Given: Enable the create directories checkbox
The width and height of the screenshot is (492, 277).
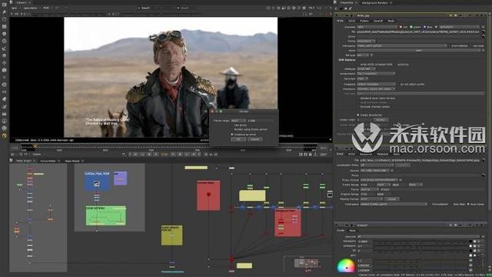Looking at the screenshot, I should coord(358,115).
